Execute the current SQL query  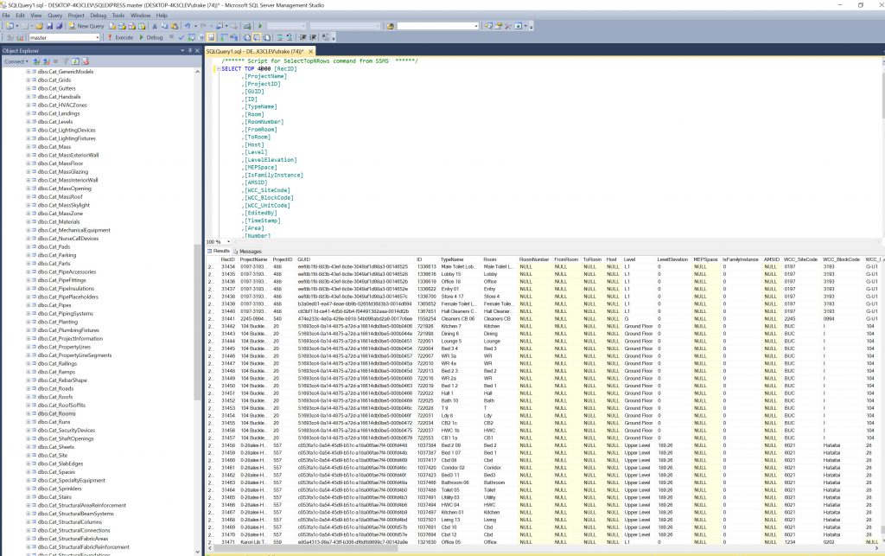click(x=120, y=38)
